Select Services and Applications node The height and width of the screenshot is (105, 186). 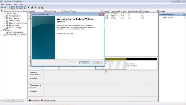point(16,35)
